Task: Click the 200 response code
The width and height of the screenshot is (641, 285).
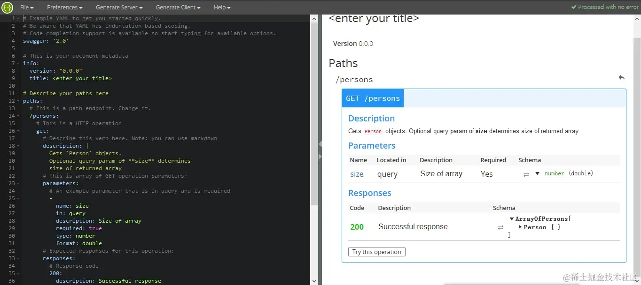Action: coord(357,227)
